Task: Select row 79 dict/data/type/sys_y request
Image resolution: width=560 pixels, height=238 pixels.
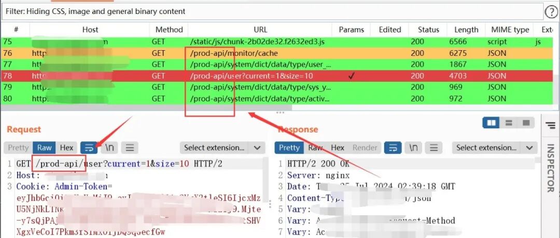Action: point(277,87)
